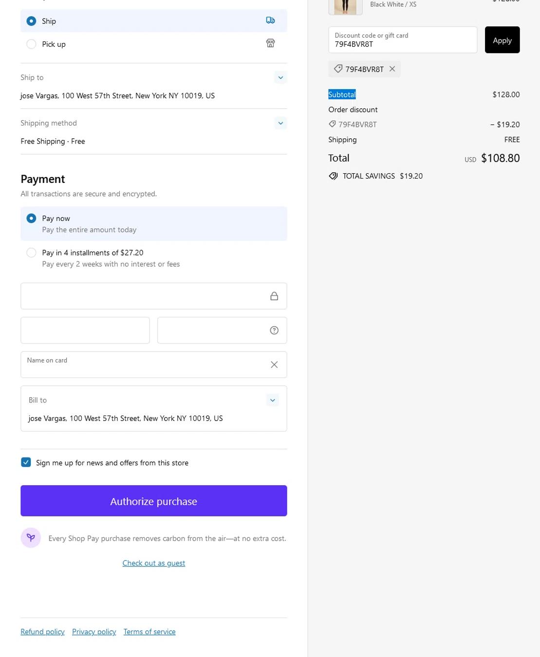Click the Ship to address text
Image resolution: width=540 pixels, height=657 pixels.
(x=117, y=96)
